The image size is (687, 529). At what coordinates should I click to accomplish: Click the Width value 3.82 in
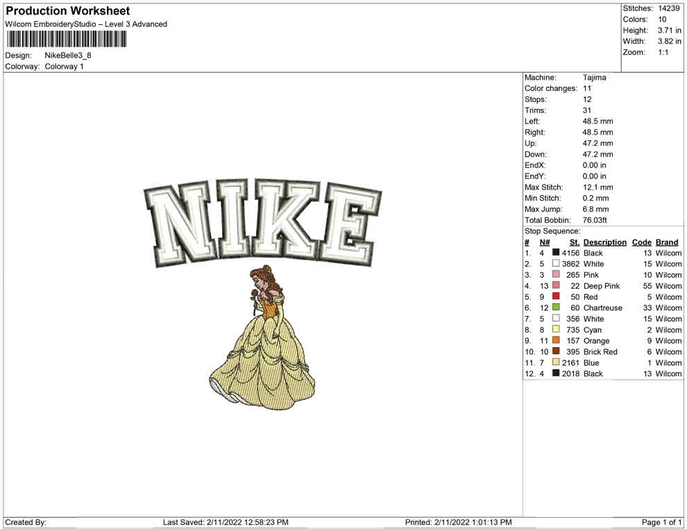(x=670, y=41)
